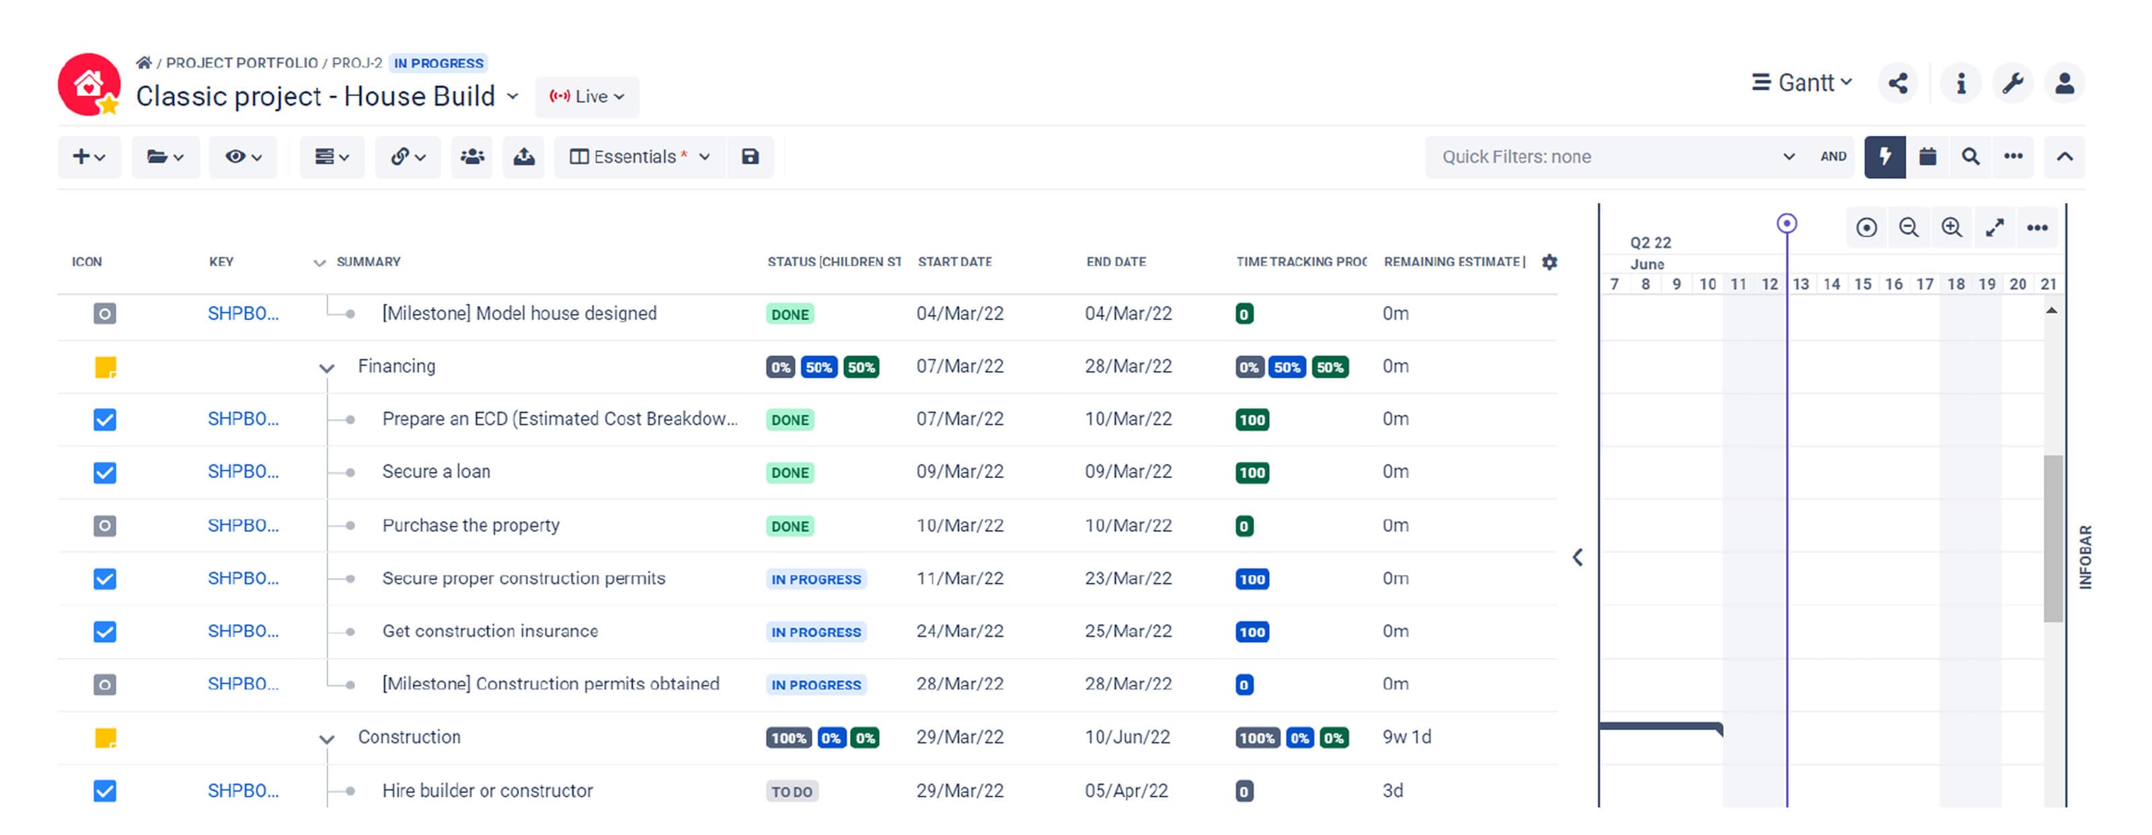Click the AND filter operator button
2152x835 pixels.
1833,157
